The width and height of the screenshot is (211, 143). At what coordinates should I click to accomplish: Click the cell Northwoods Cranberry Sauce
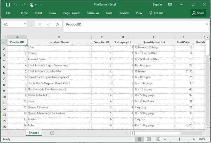coord(59,89)
